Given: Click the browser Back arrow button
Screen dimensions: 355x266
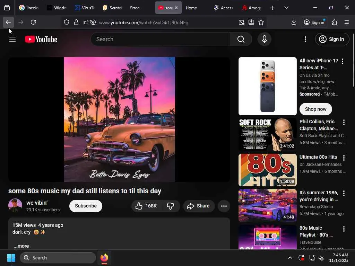Looking at the screenshot, I should pyautogui.click(x=8, y=22).
